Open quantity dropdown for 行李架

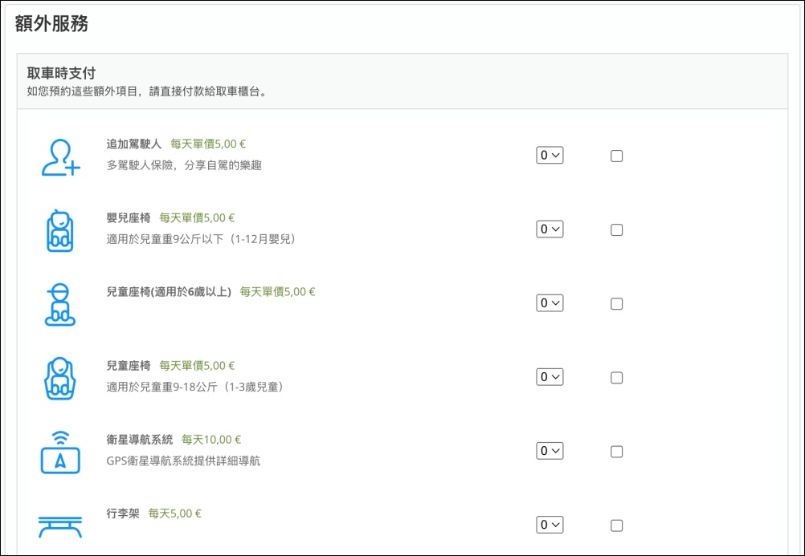(x=550, y=524)
